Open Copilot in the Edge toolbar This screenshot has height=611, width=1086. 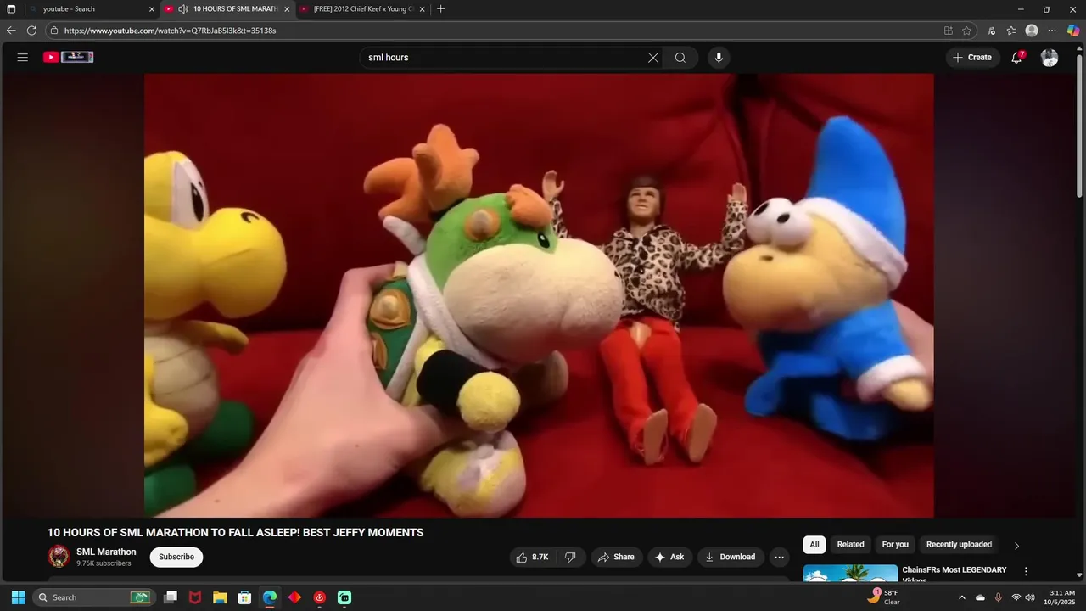(x=1072, y=31)
